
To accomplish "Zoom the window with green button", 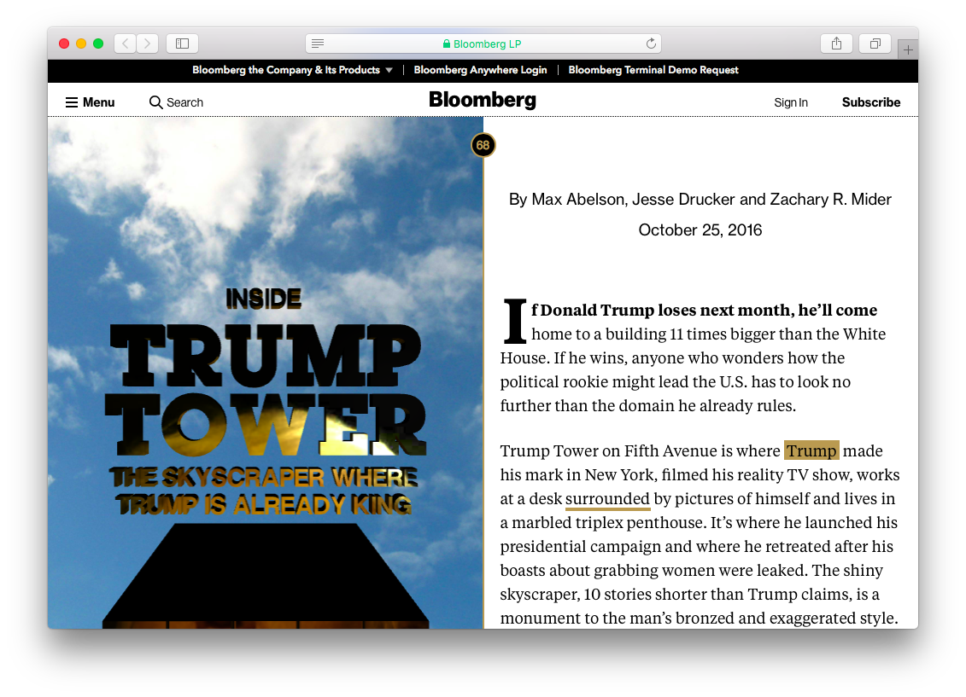I will tap(98, 44).
